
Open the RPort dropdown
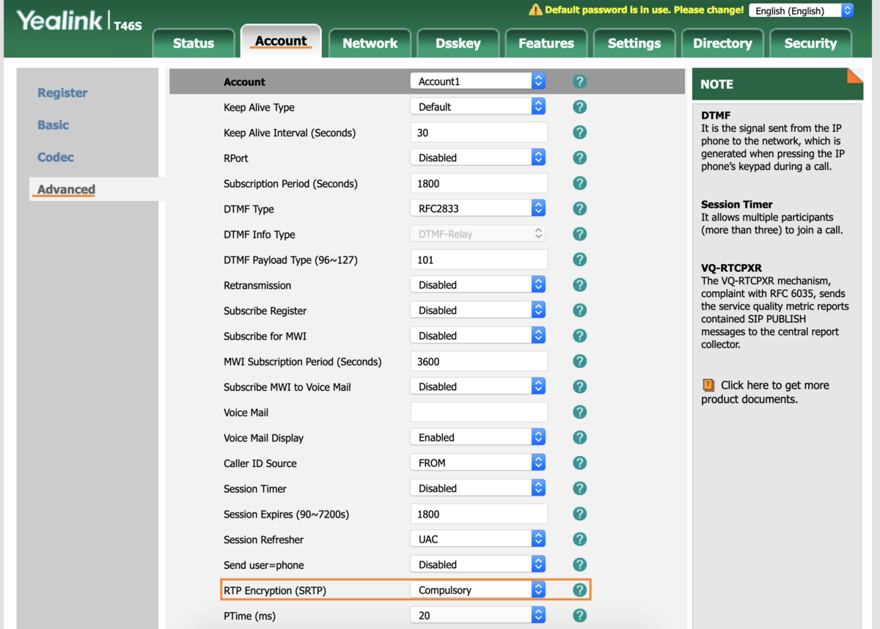pos(477,158)
